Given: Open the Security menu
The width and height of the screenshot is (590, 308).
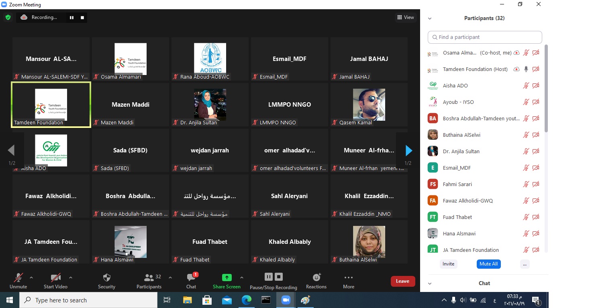Looking at the screenshot, I should 106,281.
